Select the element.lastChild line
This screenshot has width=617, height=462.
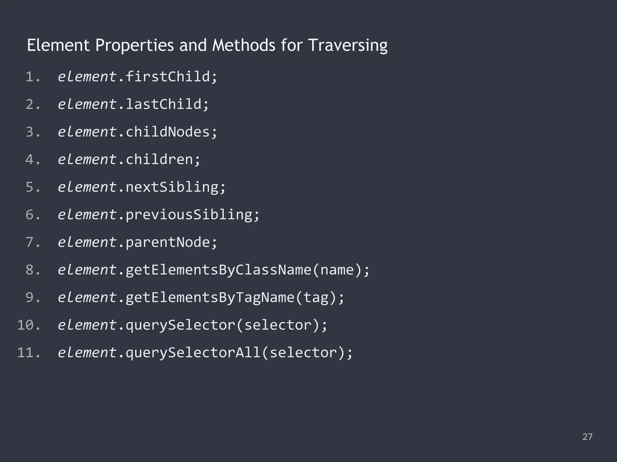coord(133,104)
